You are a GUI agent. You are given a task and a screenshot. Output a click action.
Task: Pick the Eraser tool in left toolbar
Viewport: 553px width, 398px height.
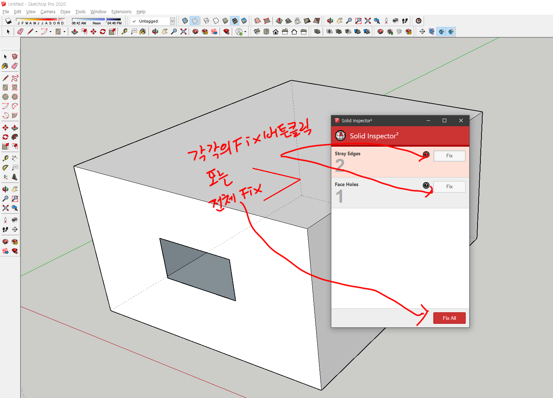[x=15, y=66]
